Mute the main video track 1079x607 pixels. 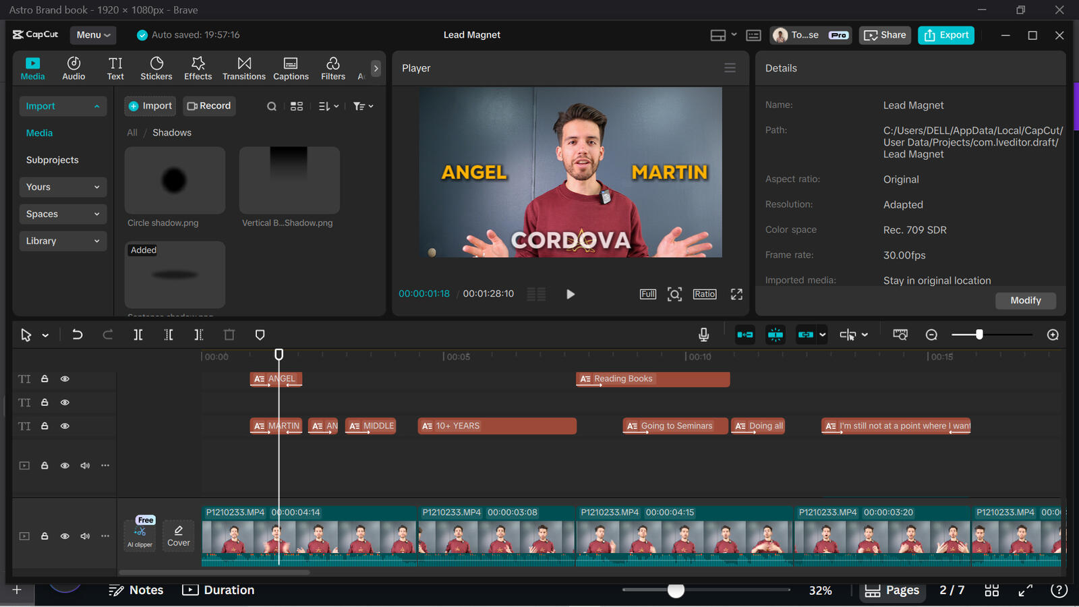[x=85, y=536]
